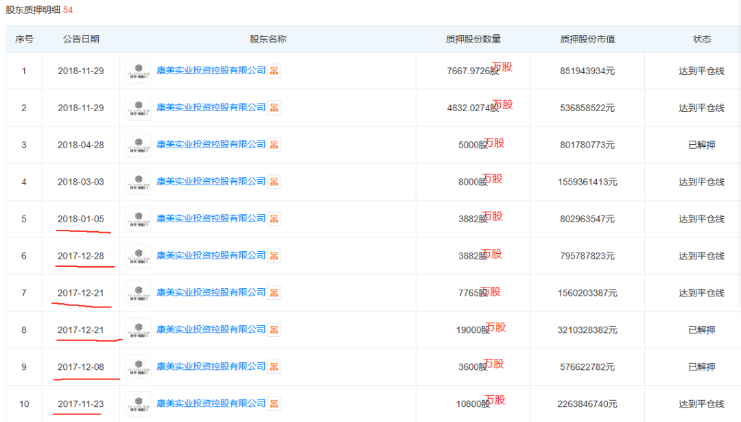
Task: Open 康美实业投资控股有限公司 link in row 9
Action: click(211, 366)
